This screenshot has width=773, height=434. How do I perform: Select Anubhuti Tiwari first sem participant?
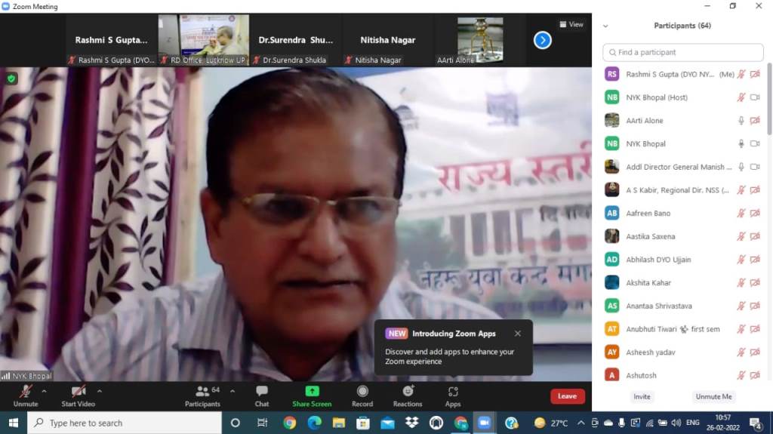click(x=682, y=329)
